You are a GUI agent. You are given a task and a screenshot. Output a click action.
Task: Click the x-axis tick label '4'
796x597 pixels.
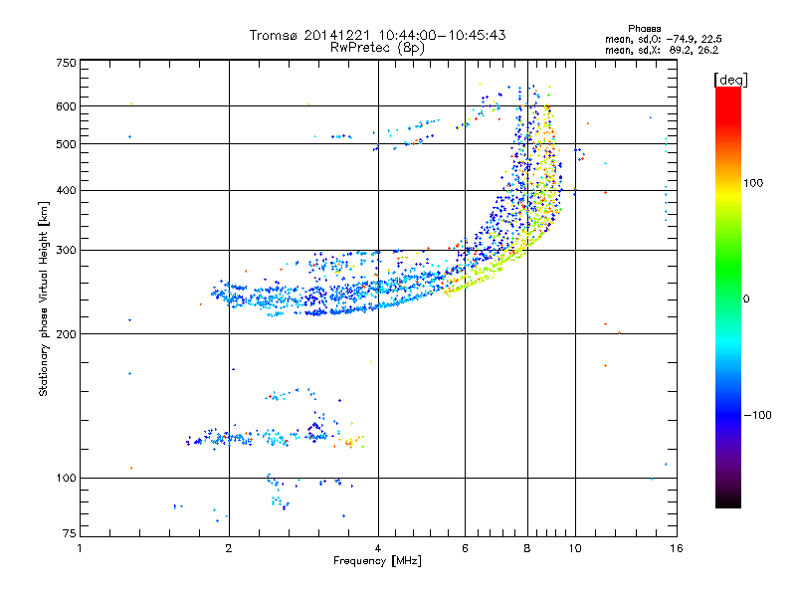[378, 548]
